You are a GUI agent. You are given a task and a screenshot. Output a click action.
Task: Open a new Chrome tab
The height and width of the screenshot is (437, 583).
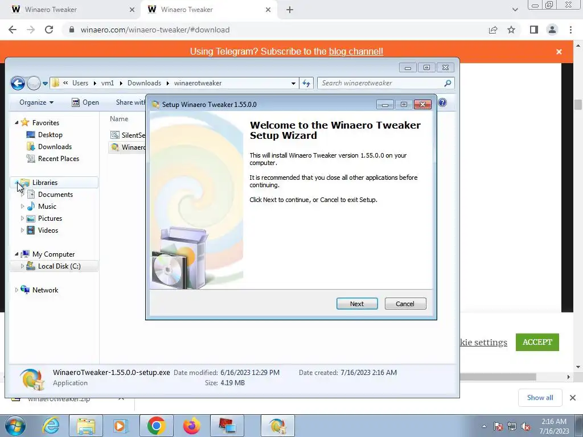click(290, 10)
